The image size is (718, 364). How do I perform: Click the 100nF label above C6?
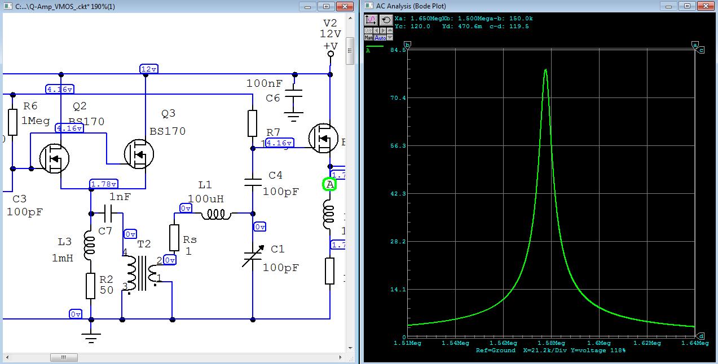click(x=265, y=83)
